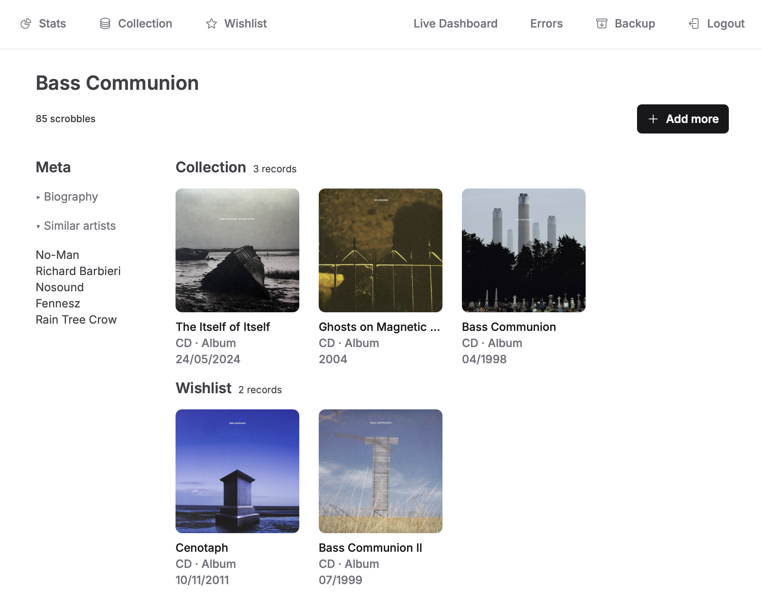
Task: Open the Backup page
Action: coord(626,24)
